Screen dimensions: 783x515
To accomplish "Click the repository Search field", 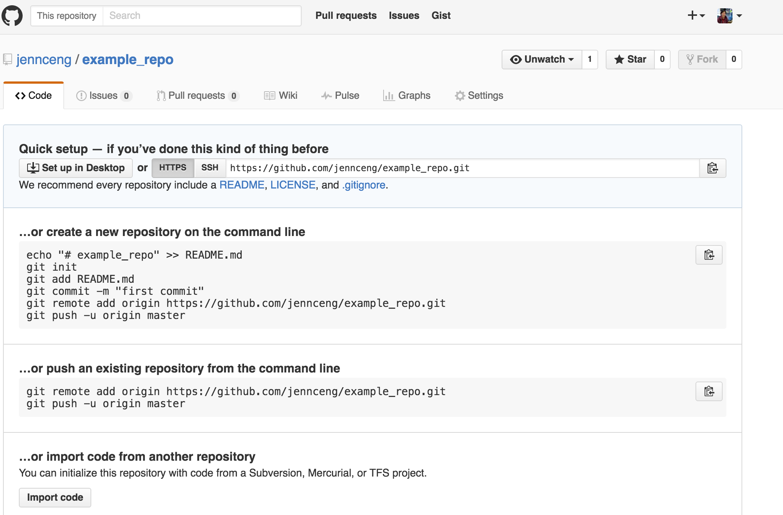I will pos(202,15).
